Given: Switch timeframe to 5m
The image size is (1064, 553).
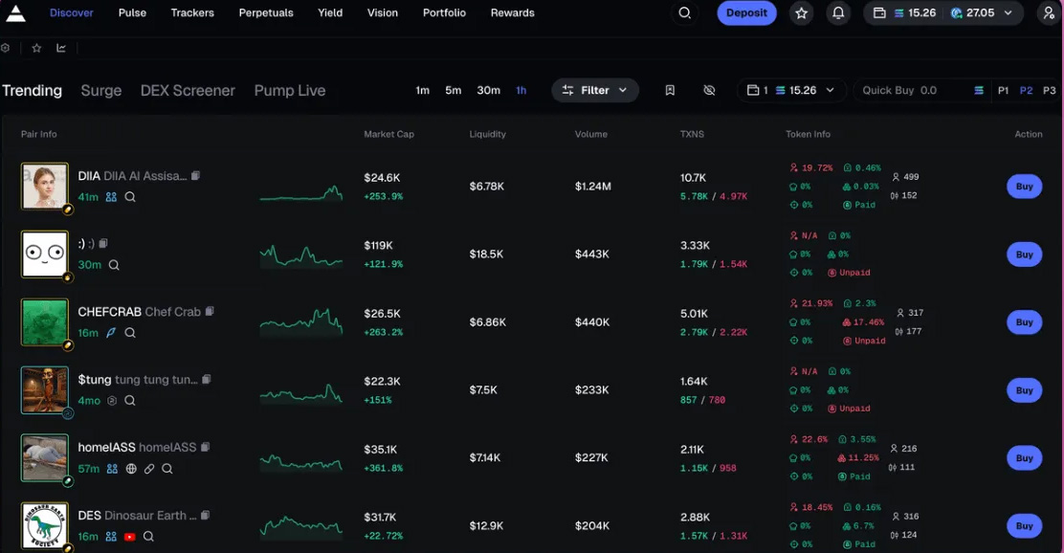Looking at the screenshot, I should (453, 90).
